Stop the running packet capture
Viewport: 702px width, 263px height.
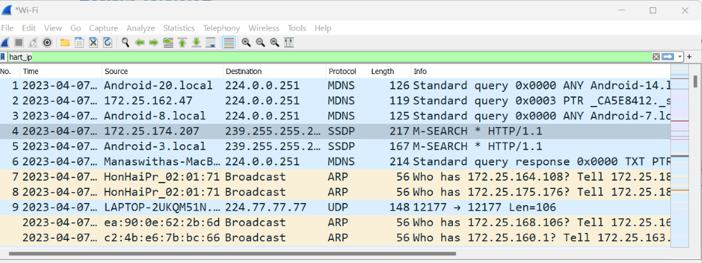19,43
